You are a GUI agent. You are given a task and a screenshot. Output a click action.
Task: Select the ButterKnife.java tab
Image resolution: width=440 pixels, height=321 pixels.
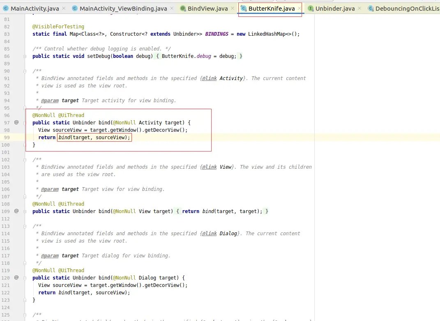272,8
